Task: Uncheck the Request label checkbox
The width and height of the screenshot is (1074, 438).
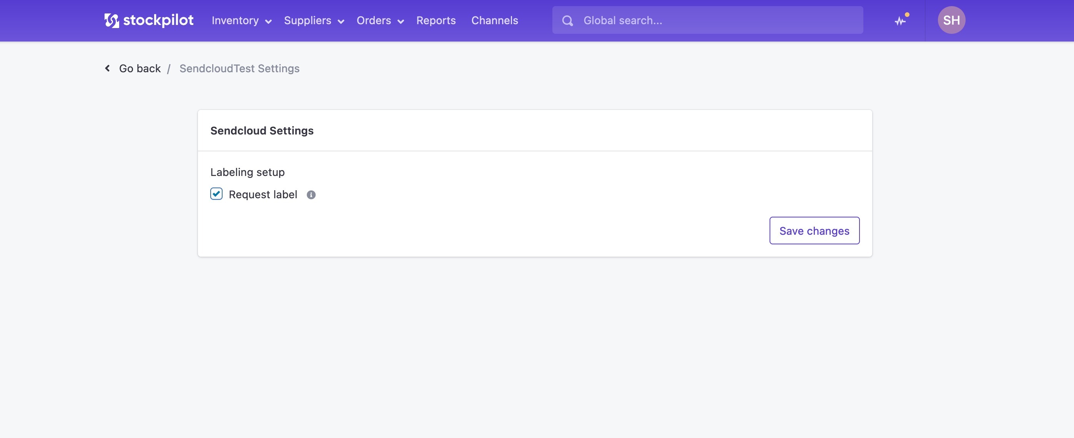Action: coord(216,194)
